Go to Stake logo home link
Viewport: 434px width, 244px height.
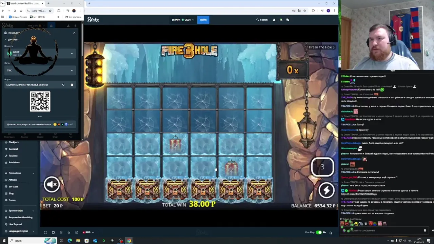pyautogui.click(x=93, y=20)
